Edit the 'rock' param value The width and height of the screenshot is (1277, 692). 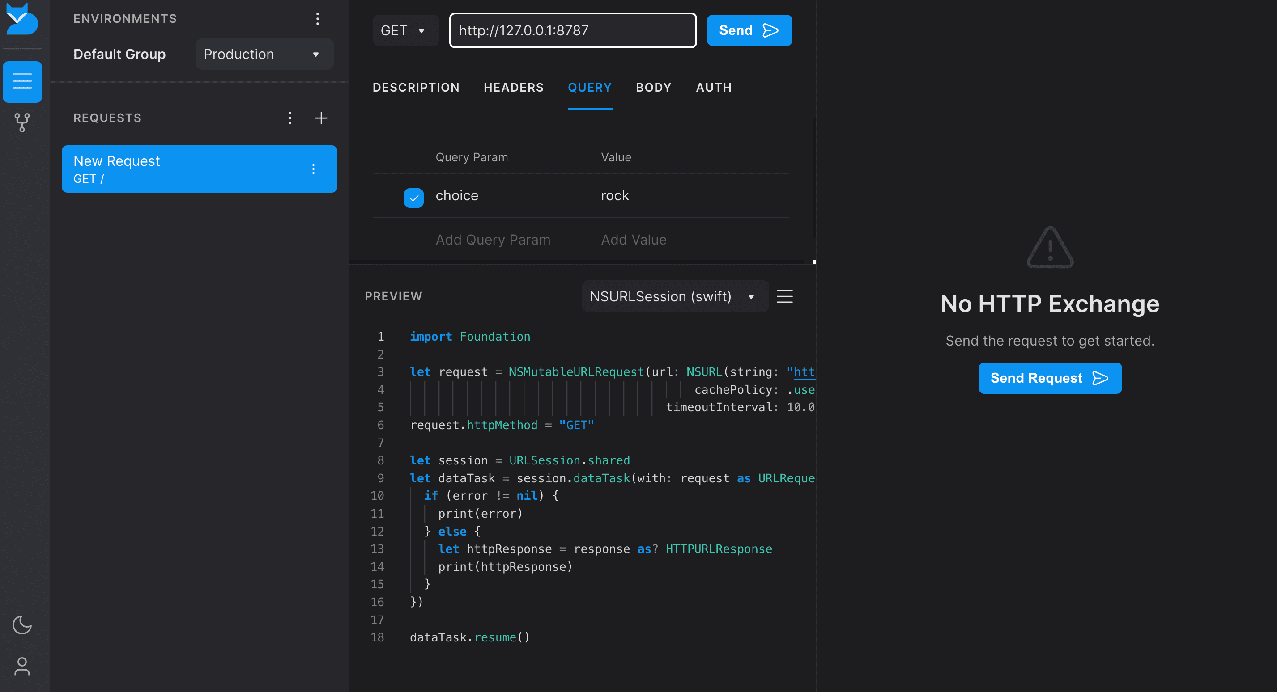[615, 196]
